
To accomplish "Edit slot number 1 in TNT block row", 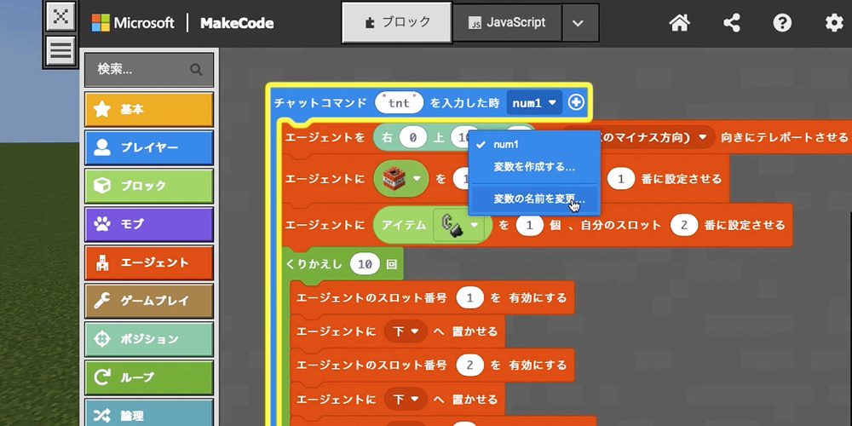I will tap(621, 178).
